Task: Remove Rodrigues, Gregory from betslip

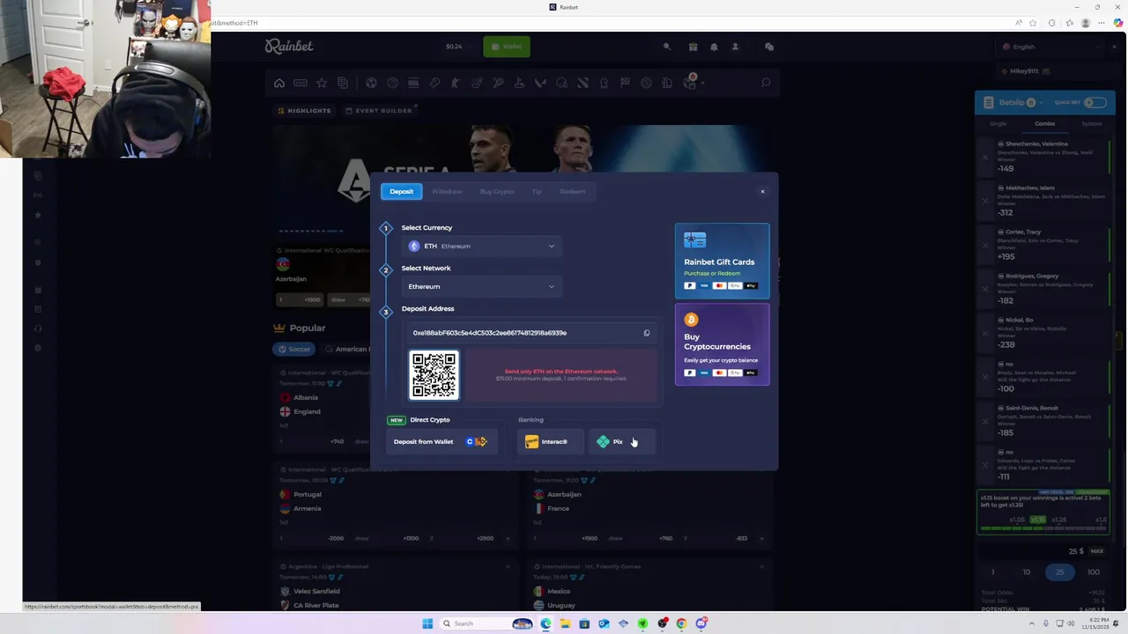Action: click(985, 289)
